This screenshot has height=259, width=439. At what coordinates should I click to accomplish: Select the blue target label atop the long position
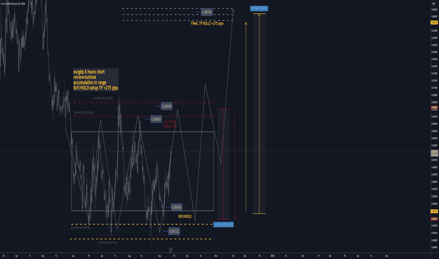click(x=259, y=8)
